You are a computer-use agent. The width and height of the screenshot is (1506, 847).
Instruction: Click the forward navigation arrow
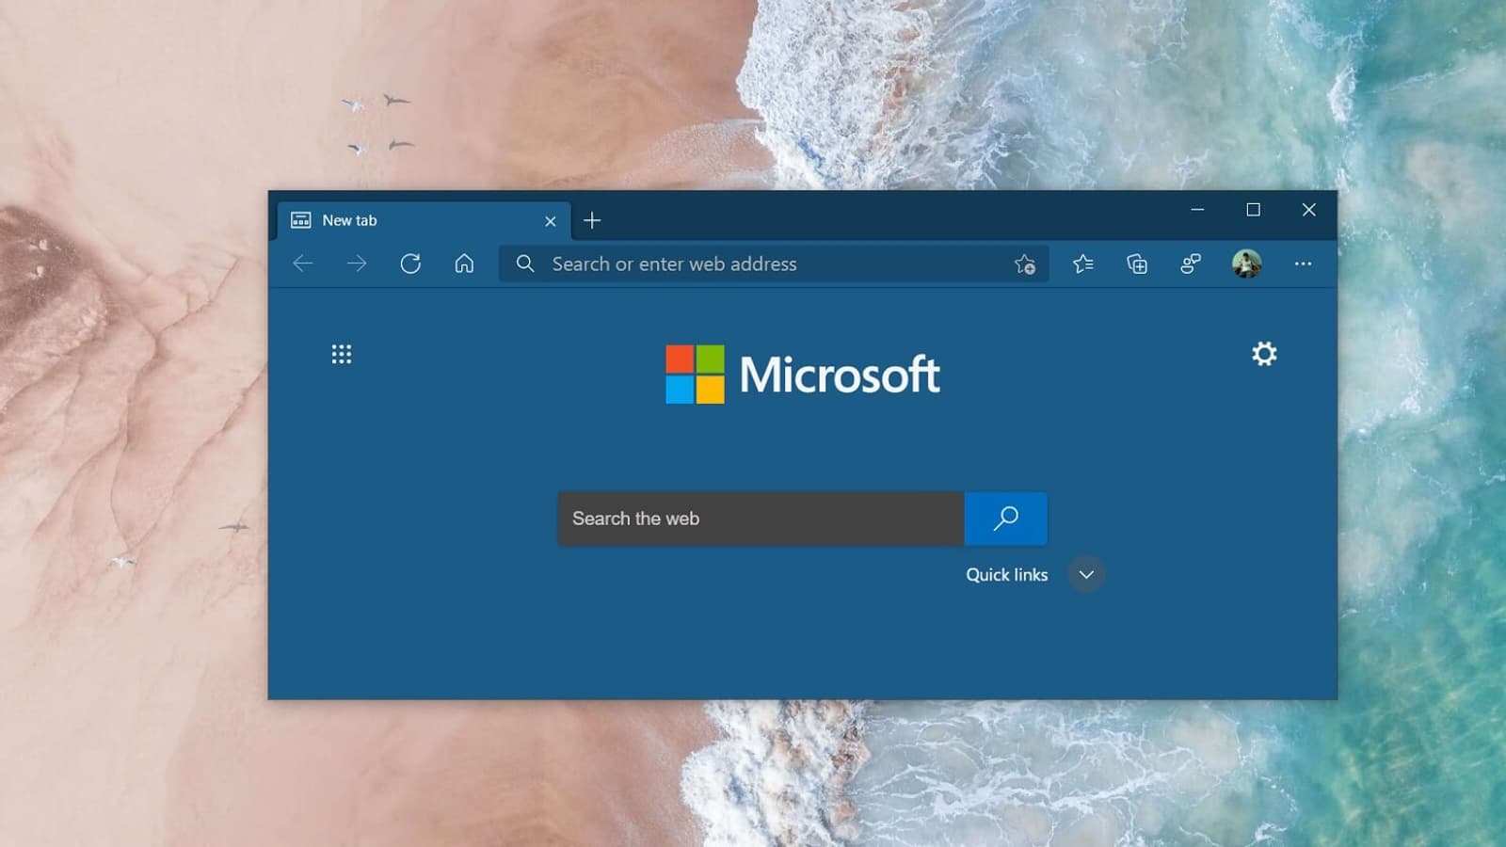[357, 264]
